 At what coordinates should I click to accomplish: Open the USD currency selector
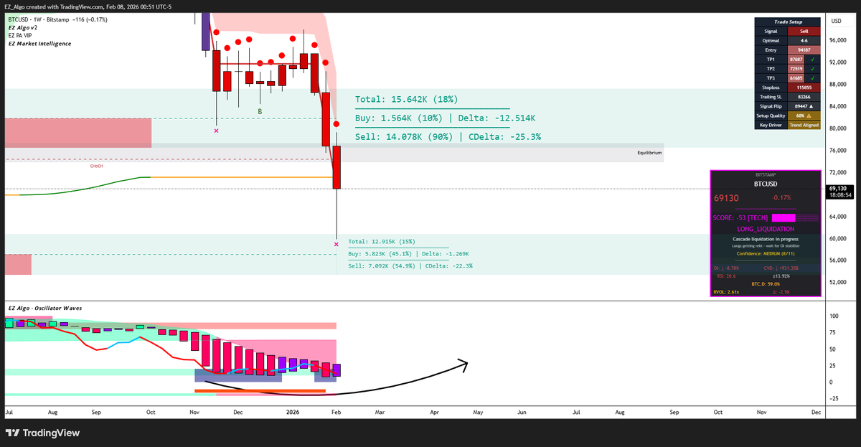(836, 21)
